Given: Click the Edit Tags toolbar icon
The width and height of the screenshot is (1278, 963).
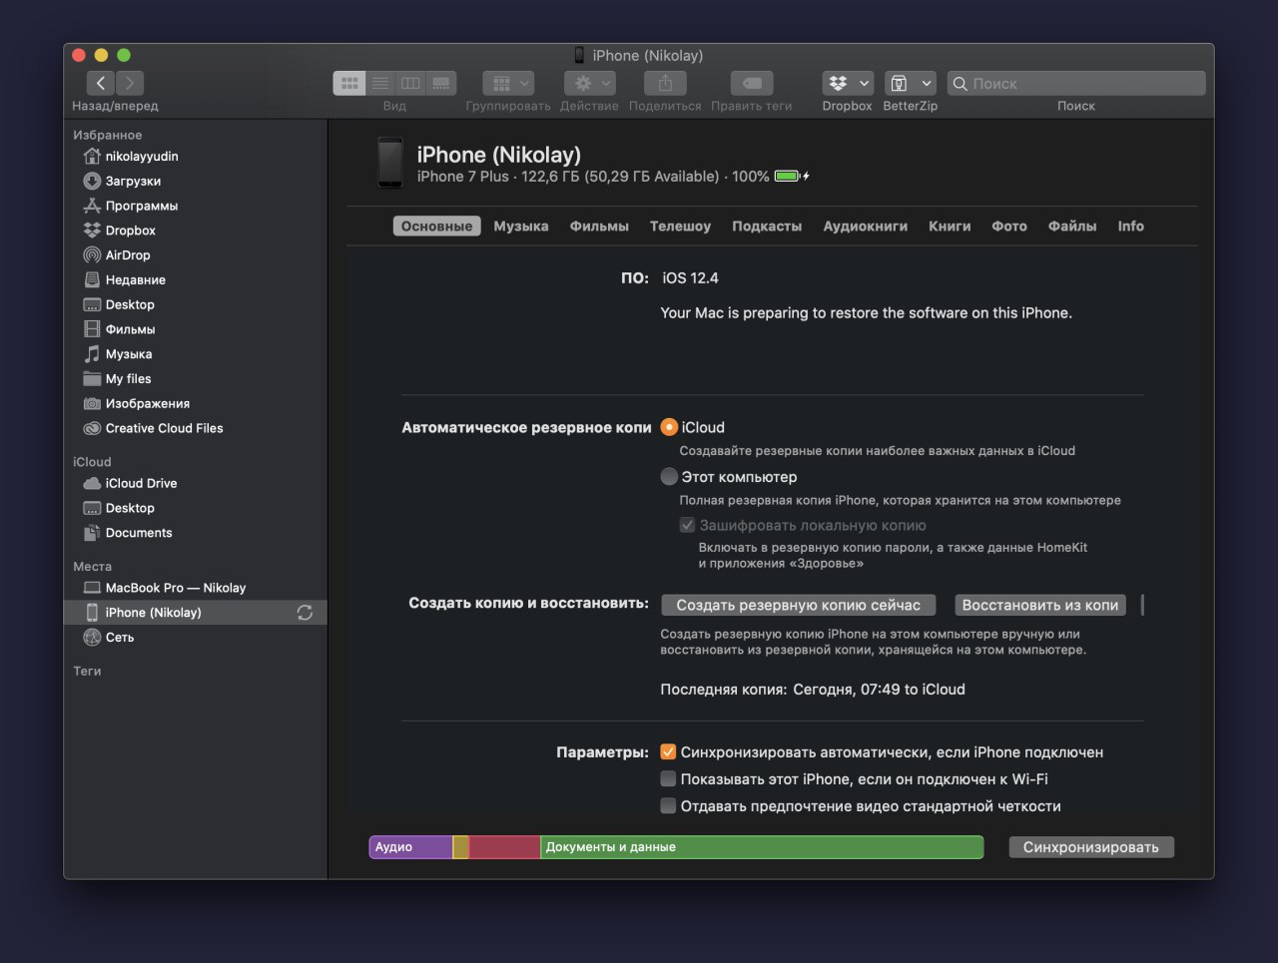Looking at the screenshot, I should point(752,83).
